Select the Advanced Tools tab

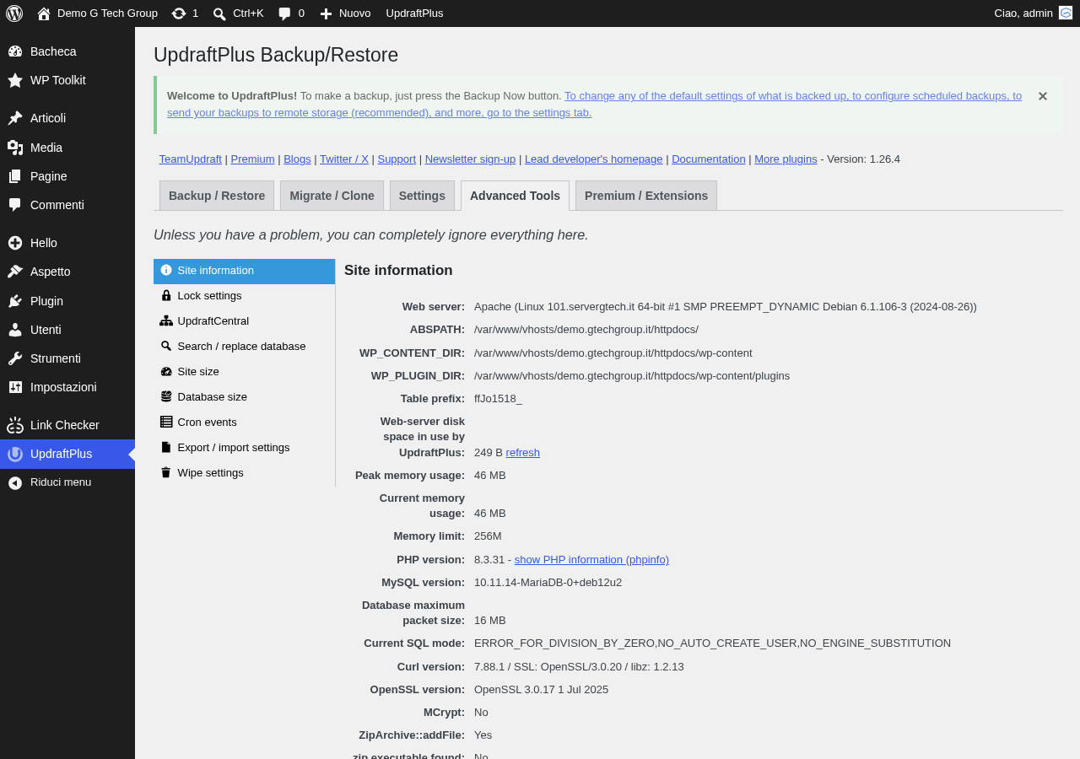(x=515, y=196)
